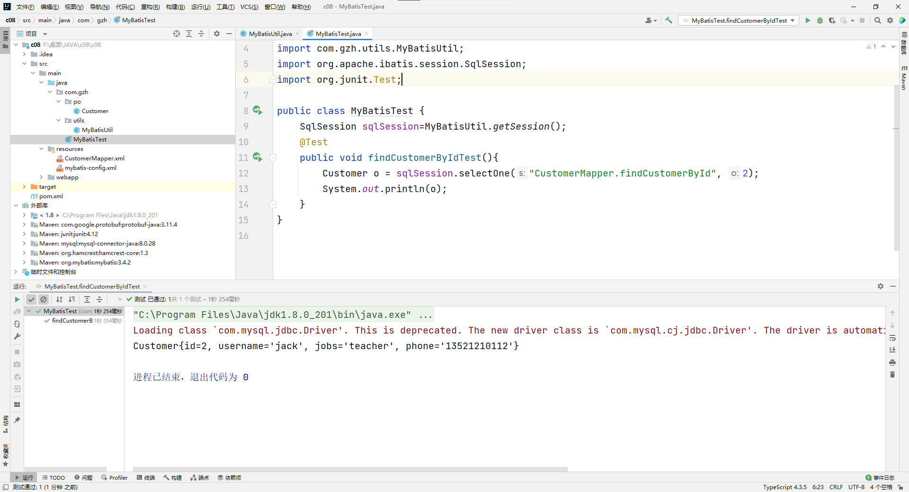The image size is (909, 492).
Task: Collapse the resources folder
Action: point(41,149)
